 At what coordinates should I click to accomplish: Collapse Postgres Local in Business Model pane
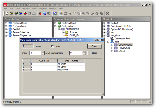point(55,26)
